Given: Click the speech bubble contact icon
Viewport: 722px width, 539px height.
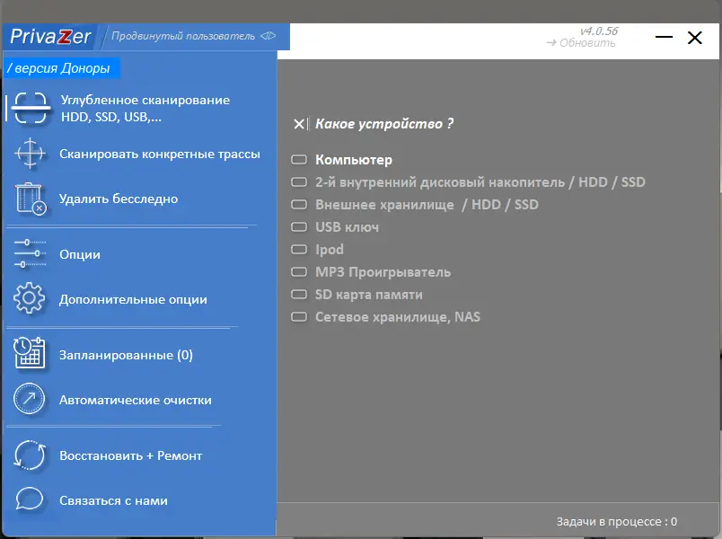Looking at the screenshot, I should pos(30,499).
